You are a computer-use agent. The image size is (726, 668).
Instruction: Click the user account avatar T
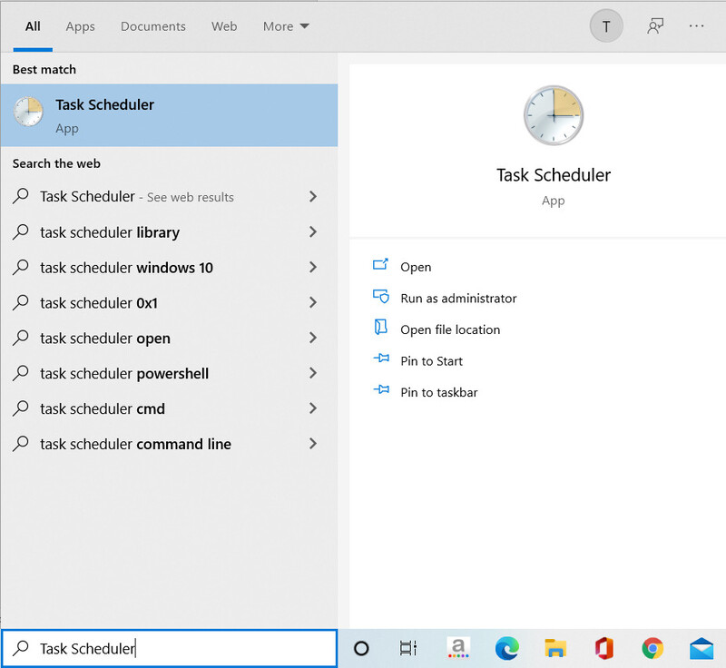click(x=606, y=26)
